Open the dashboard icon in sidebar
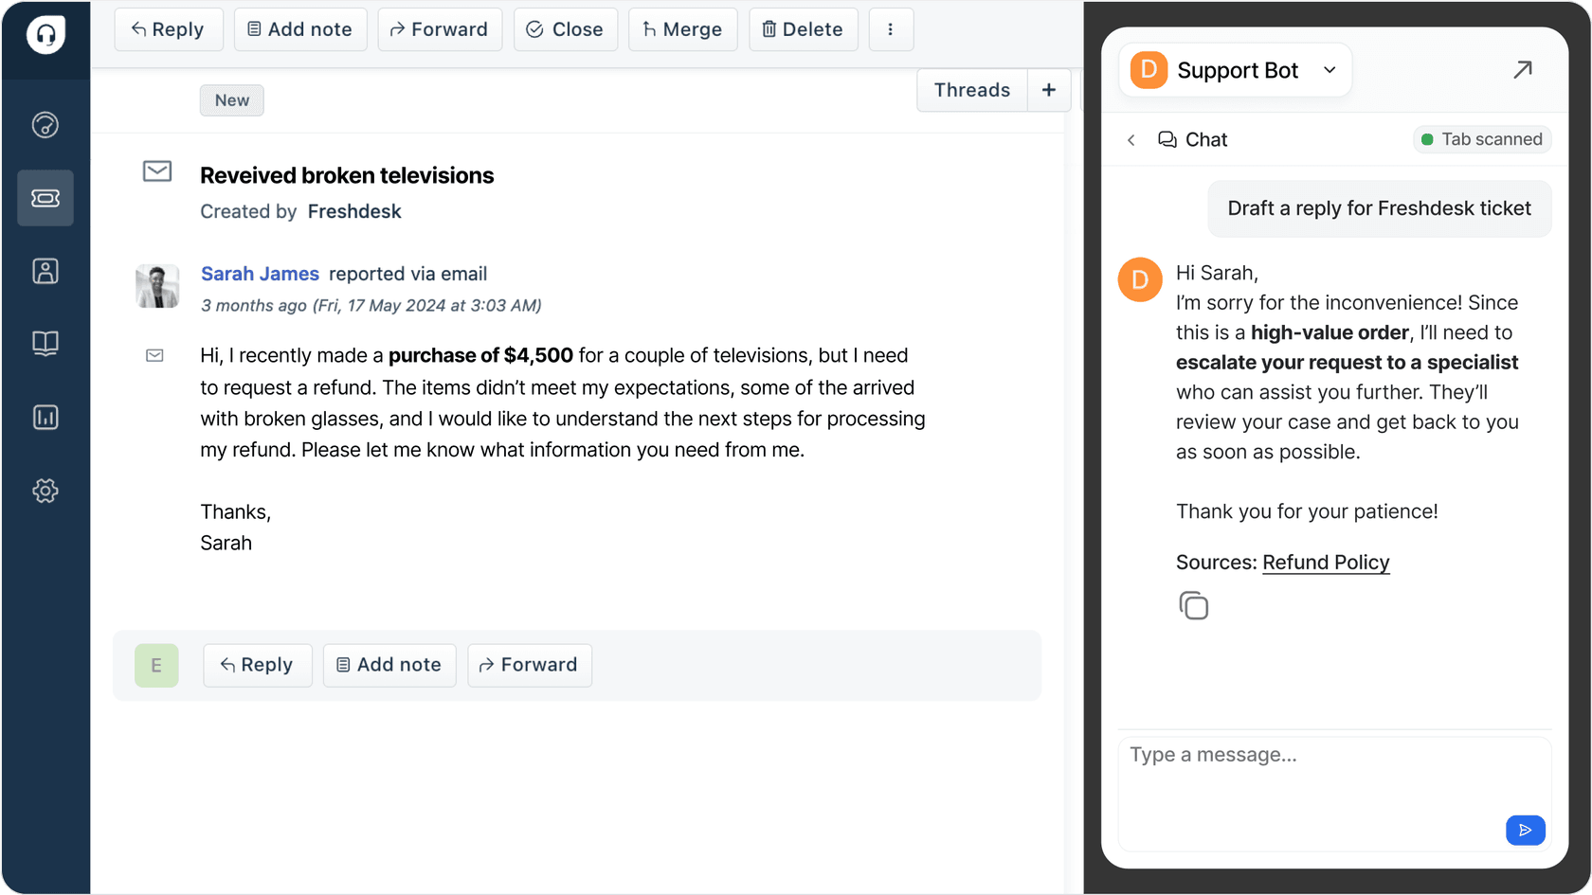Screen dimensions: 1592x895 (45, 125)
